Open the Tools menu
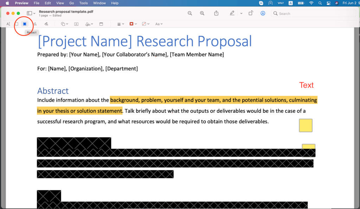 (83, 3)
